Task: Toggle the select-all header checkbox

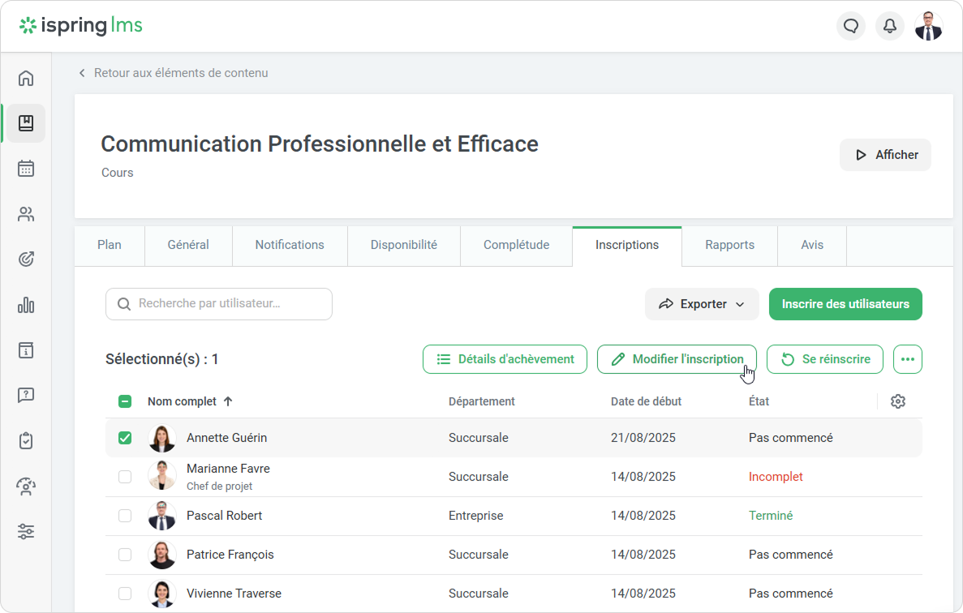Action: [125, 401]
